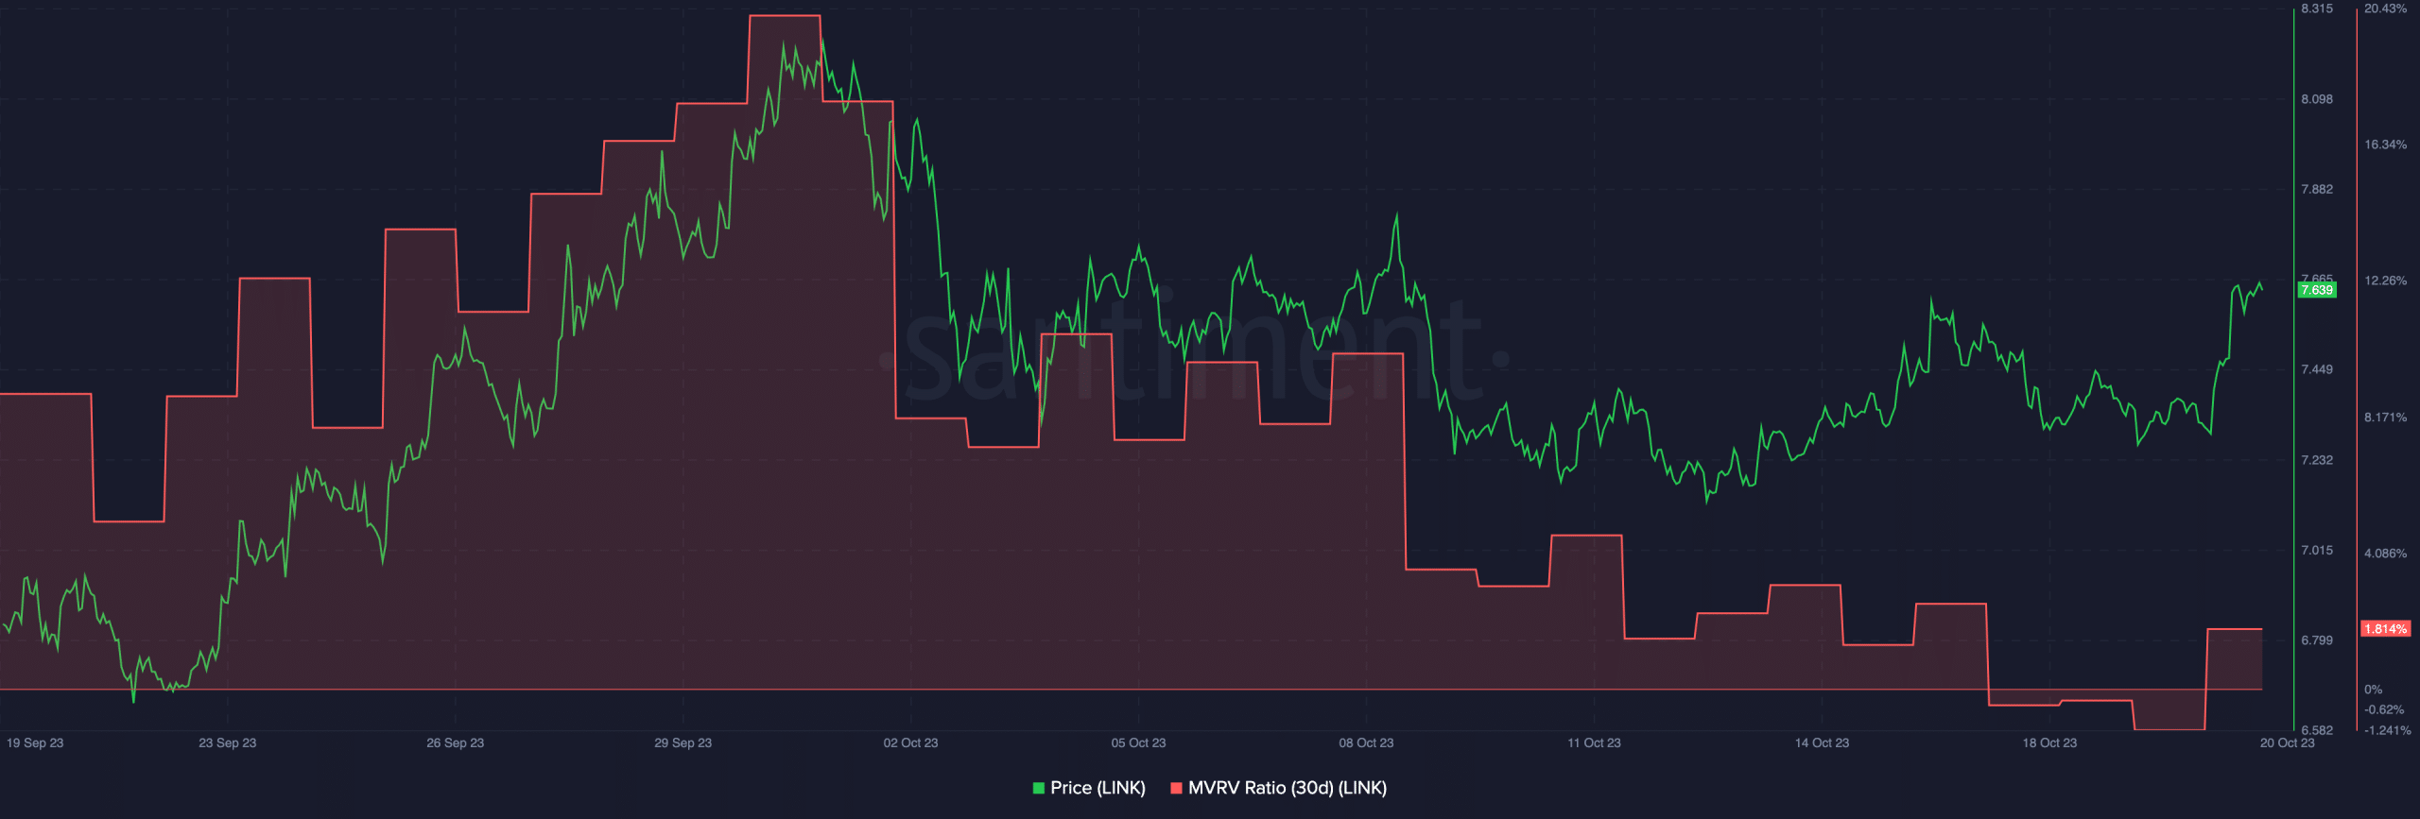
Task: Click the 18 Oct 23 date label
Action: [2050, 743]
